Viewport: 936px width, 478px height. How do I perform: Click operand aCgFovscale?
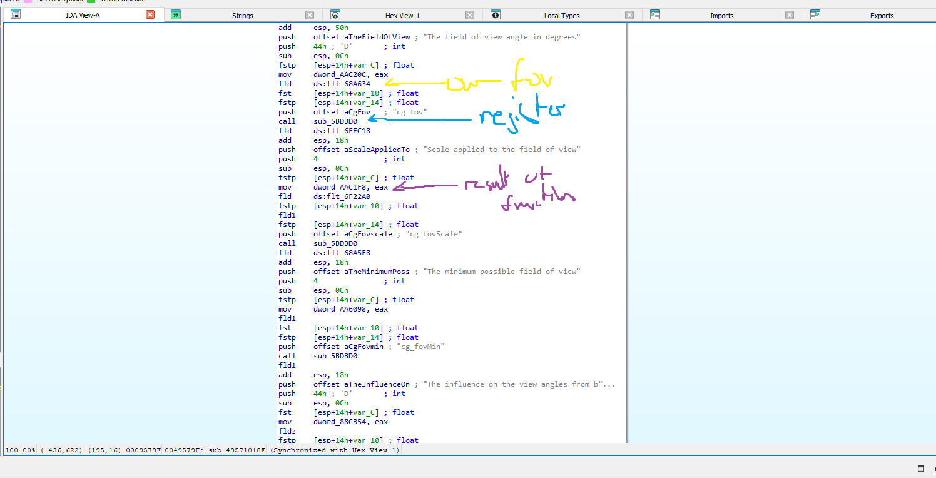tap(368, 234)
